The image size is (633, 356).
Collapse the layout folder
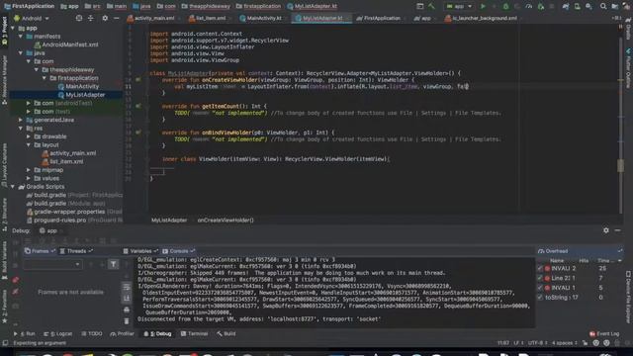tap(29, 145)
